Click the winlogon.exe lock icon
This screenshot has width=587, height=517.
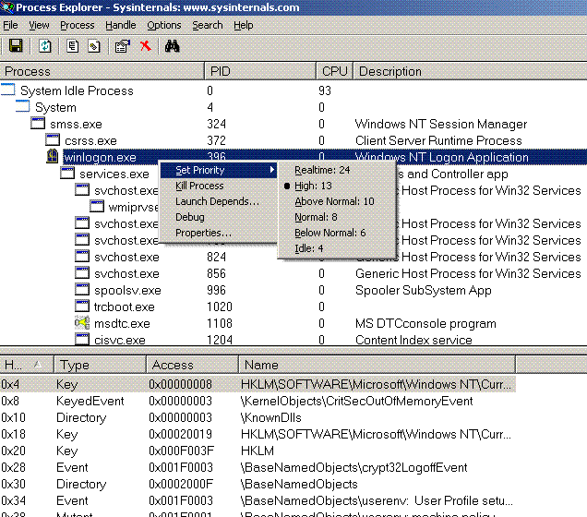coord(53,156)
